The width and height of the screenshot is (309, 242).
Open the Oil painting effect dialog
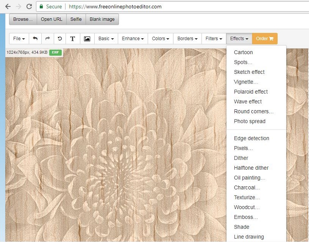pos(249,178)
